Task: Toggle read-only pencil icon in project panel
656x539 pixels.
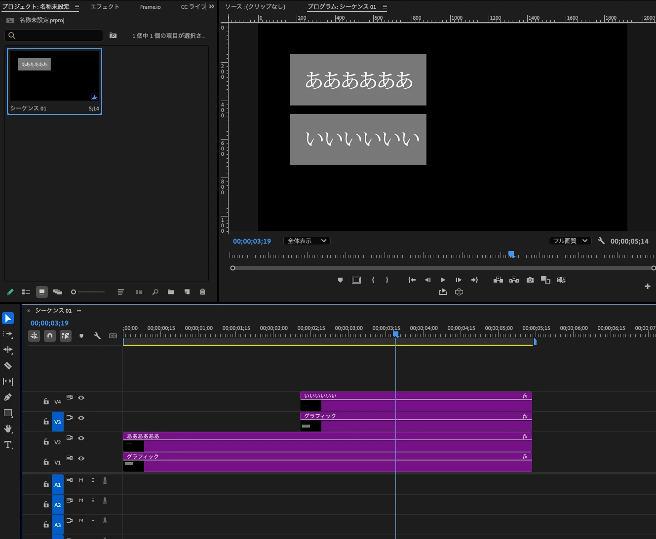Action: coord(10,292)
